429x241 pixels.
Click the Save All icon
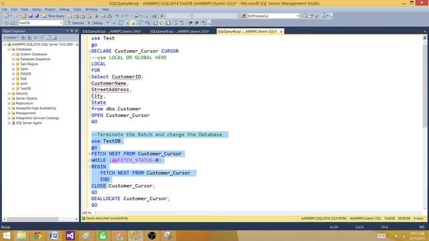pyautogui.click(x=37, y=16)
